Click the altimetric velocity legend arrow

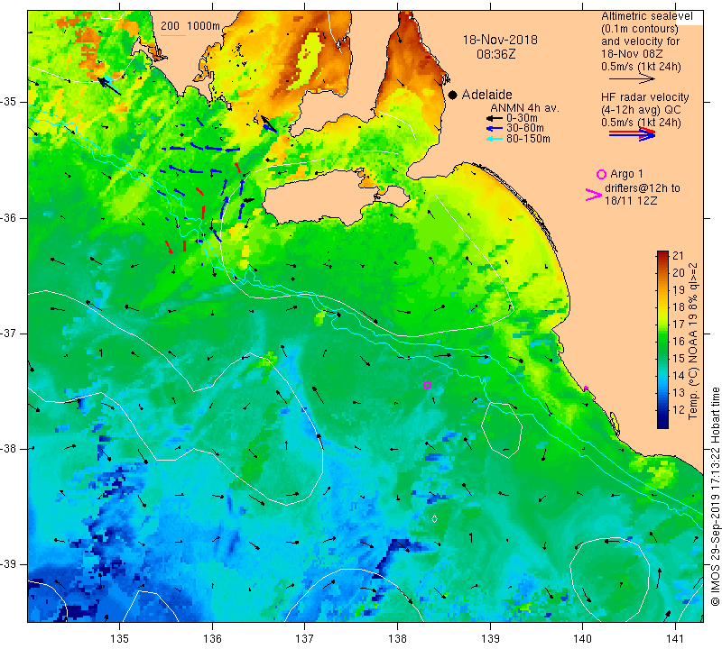click(x=632, y=79)
